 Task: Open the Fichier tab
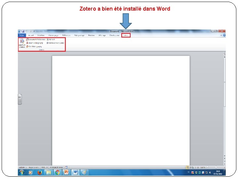point(22,35)
